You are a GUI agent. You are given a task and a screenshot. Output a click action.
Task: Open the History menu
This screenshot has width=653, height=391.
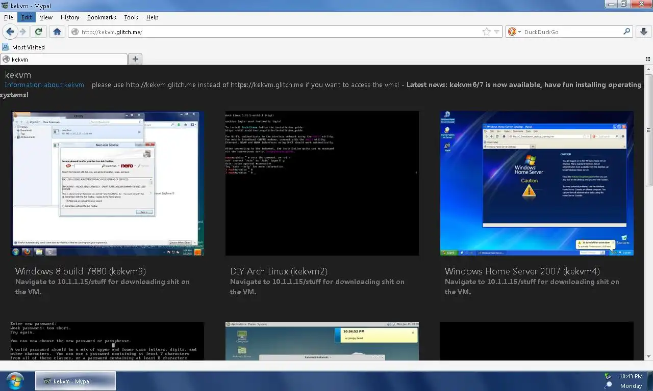tap(70, 17)
